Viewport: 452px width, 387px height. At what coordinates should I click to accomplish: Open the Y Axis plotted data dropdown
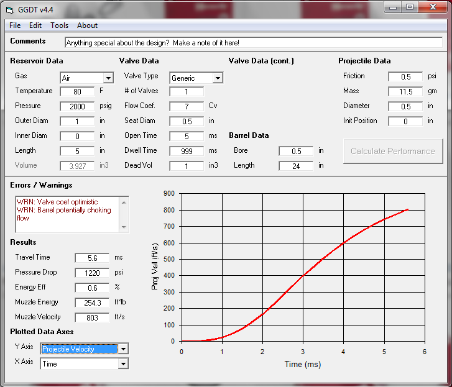click(x=123, y=349)
